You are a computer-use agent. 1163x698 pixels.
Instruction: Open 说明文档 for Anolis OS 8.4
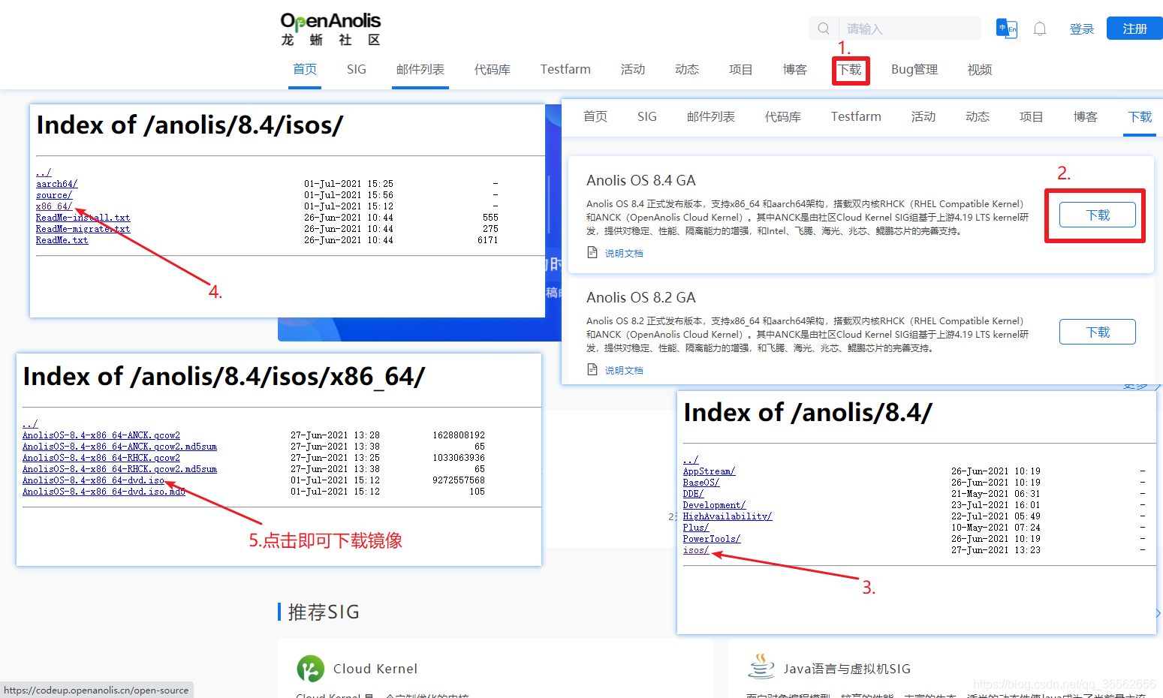point(624,253)
